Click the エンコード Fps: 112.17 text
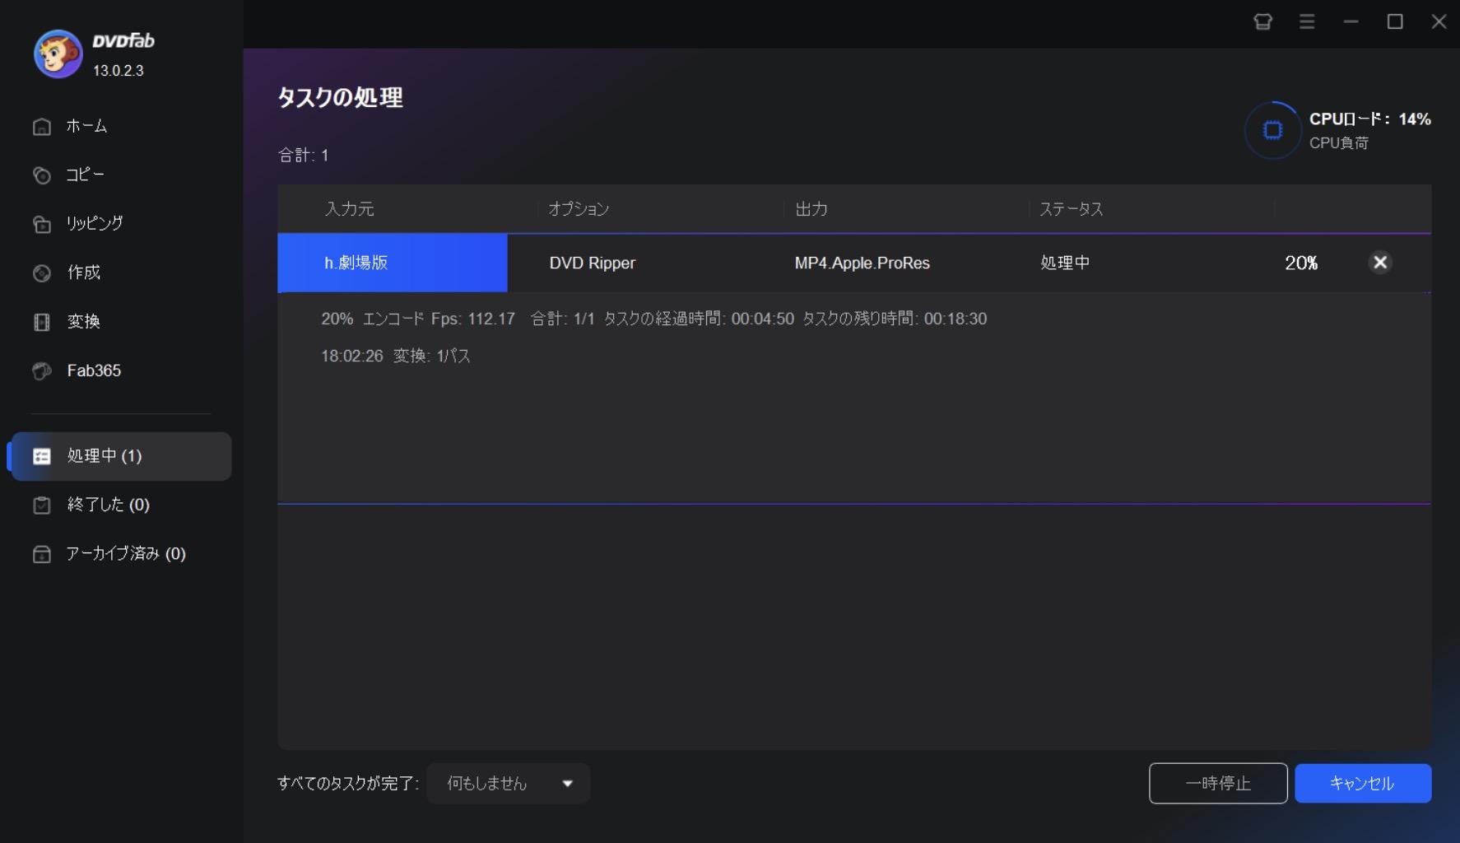 439,319
